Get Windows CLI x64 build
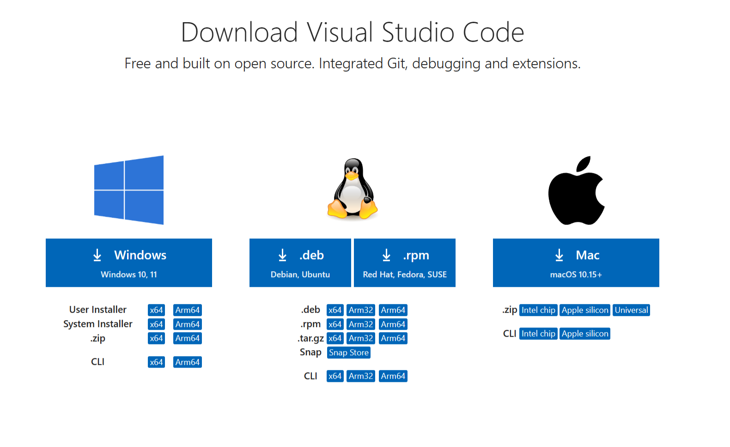Viewport: 730px width, 447px height. pos(156,362)
